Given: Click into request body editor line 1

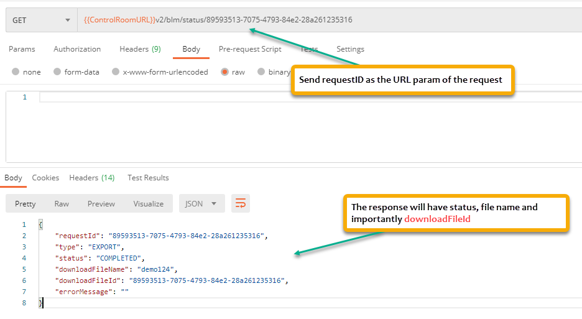Looking at the screenshot, I should [310, 97].
